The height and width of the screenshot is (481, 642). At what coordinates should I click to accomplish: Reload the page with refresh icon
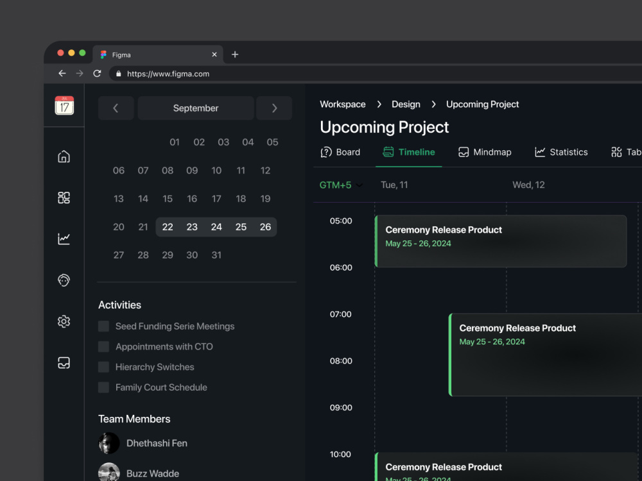[97, 73]
